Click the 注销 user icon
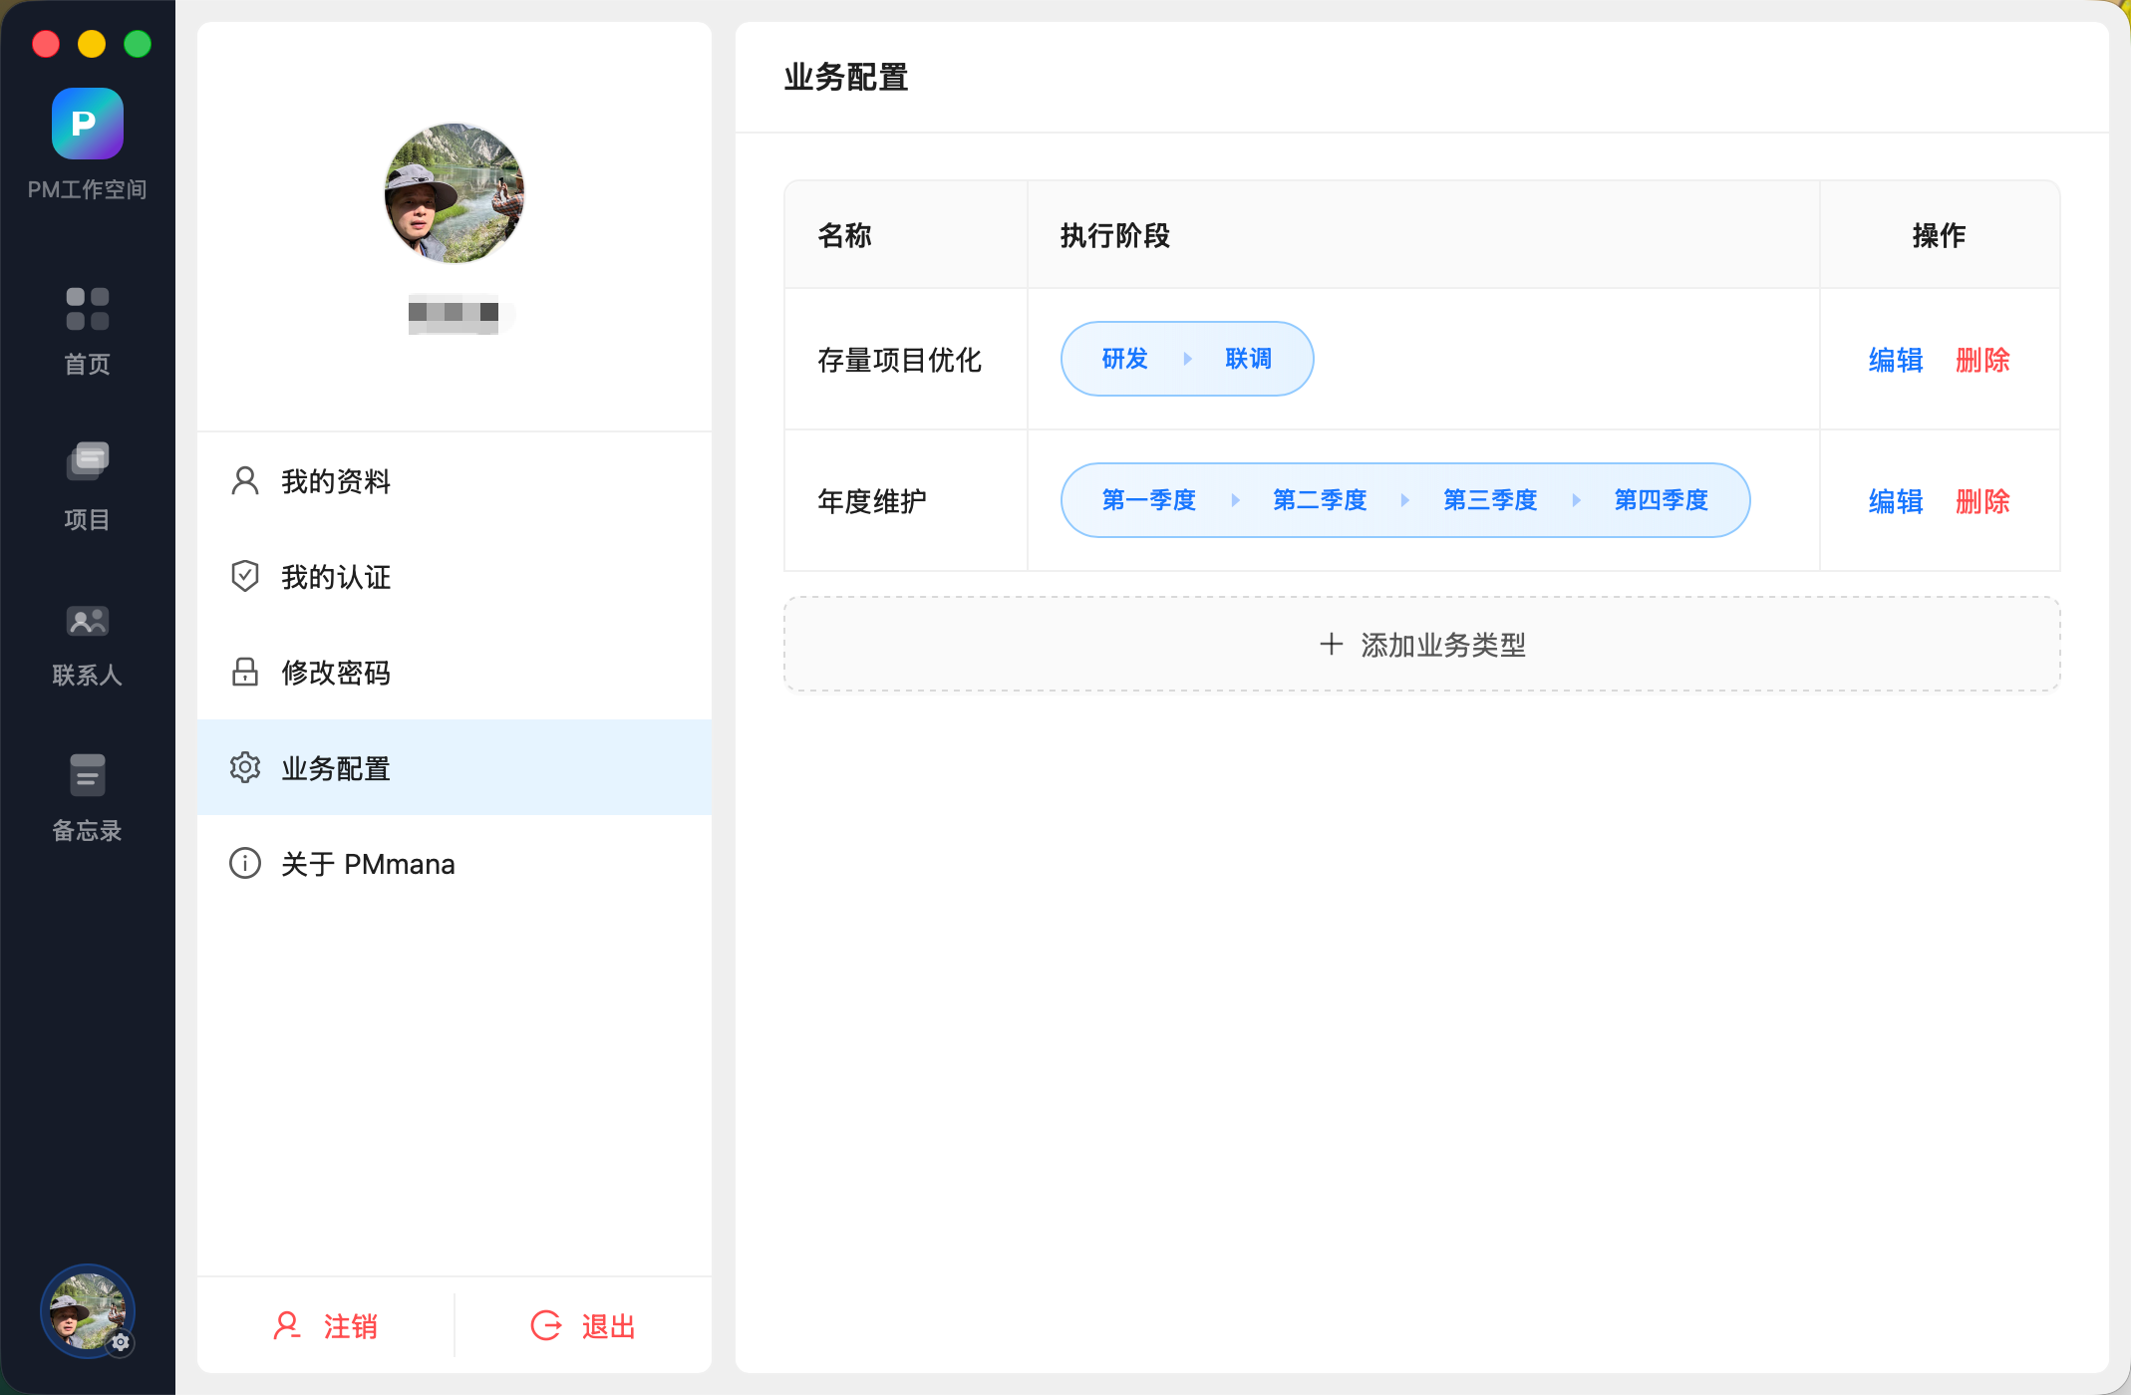Image resolution: width=2131 pixels, height=1395 pixels. tap(287, 1326)
